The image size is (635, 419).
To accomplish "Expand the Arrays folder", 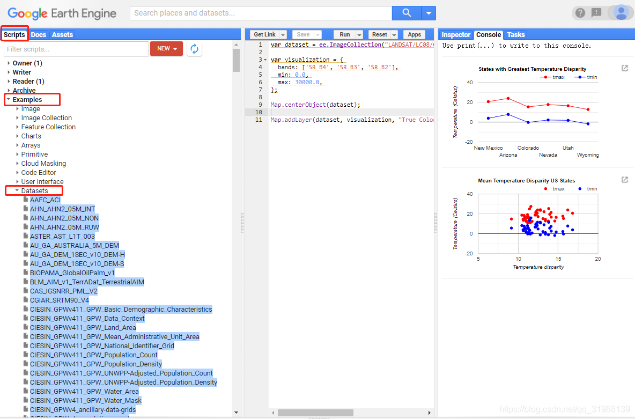I will [x=17, y=145].
